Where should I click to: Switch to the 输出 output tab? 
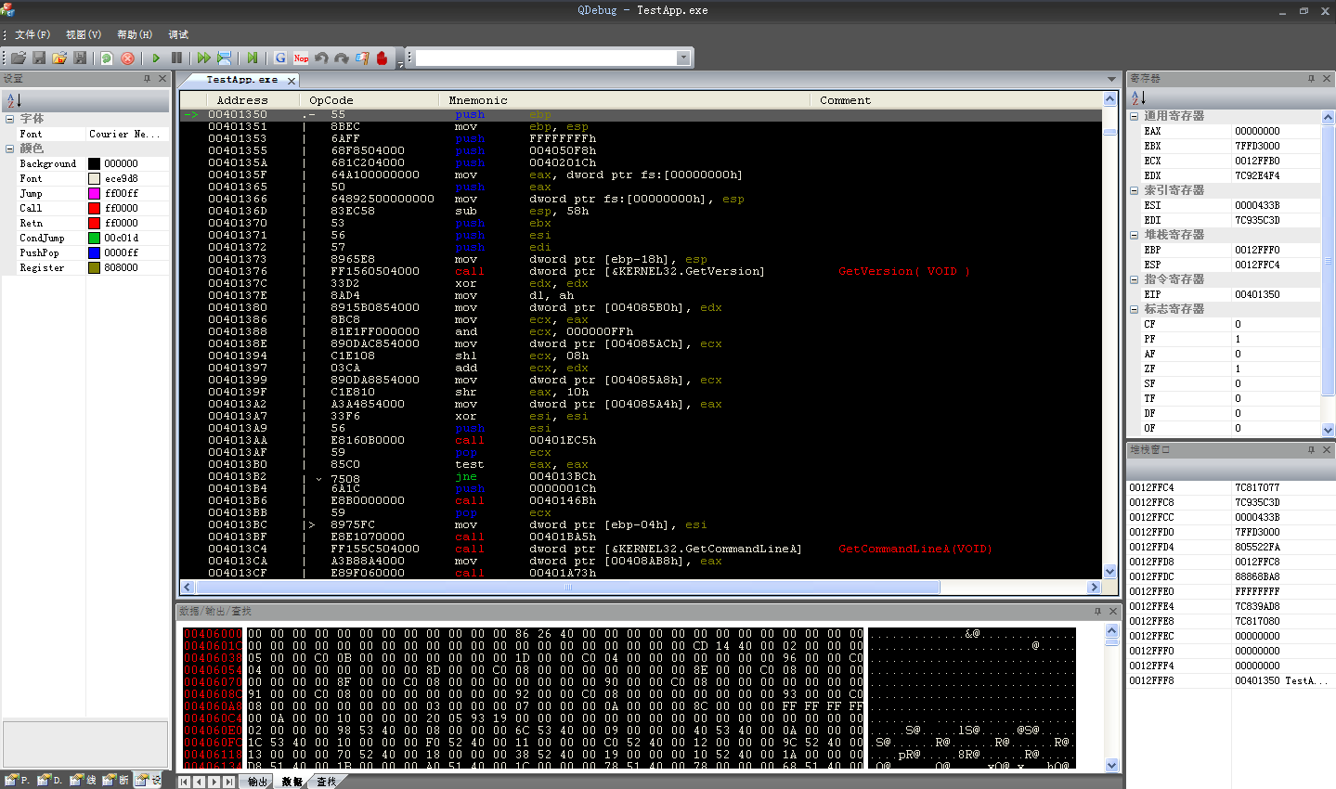pos(257,782)
